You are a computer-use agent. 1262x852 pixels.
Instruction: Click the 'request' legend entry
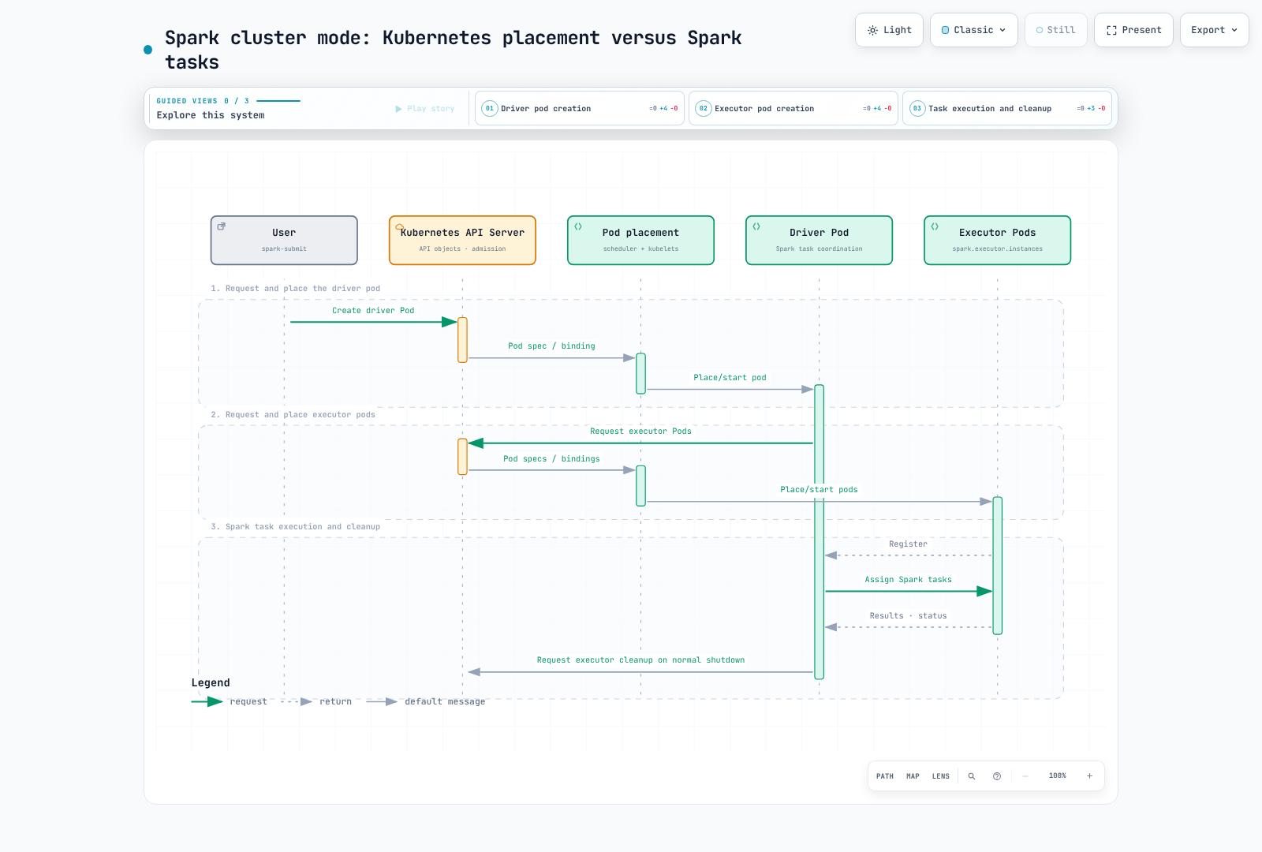230,701
